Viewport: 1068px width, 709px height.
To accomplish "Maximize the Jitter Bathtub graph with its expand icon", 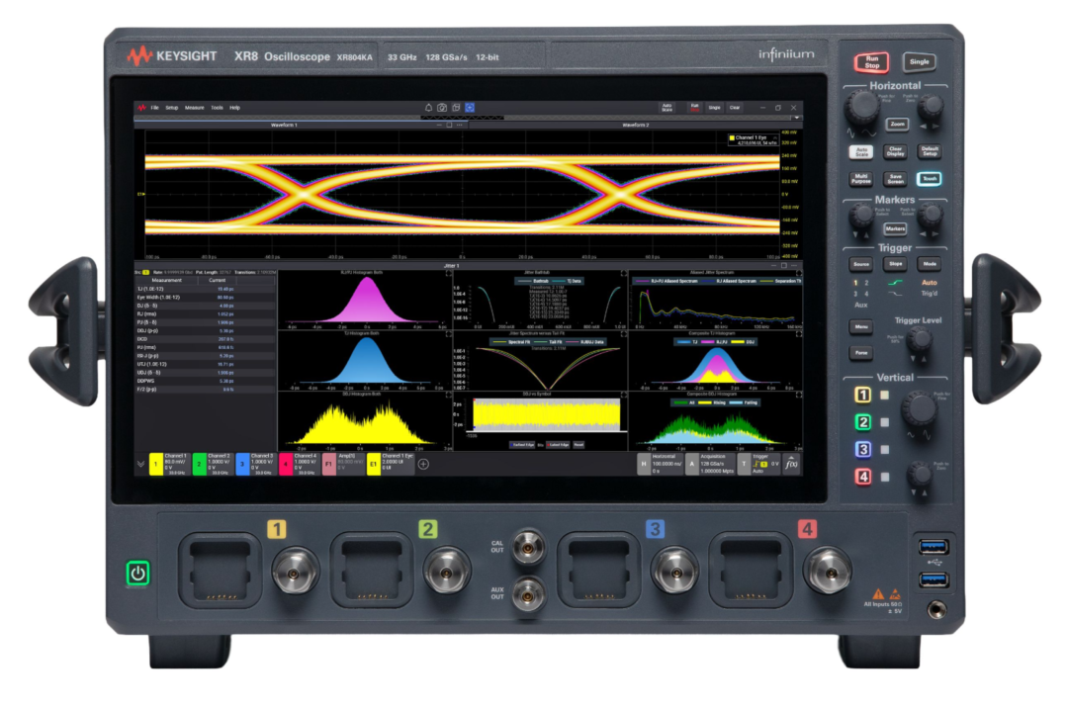I will point(624,273).
